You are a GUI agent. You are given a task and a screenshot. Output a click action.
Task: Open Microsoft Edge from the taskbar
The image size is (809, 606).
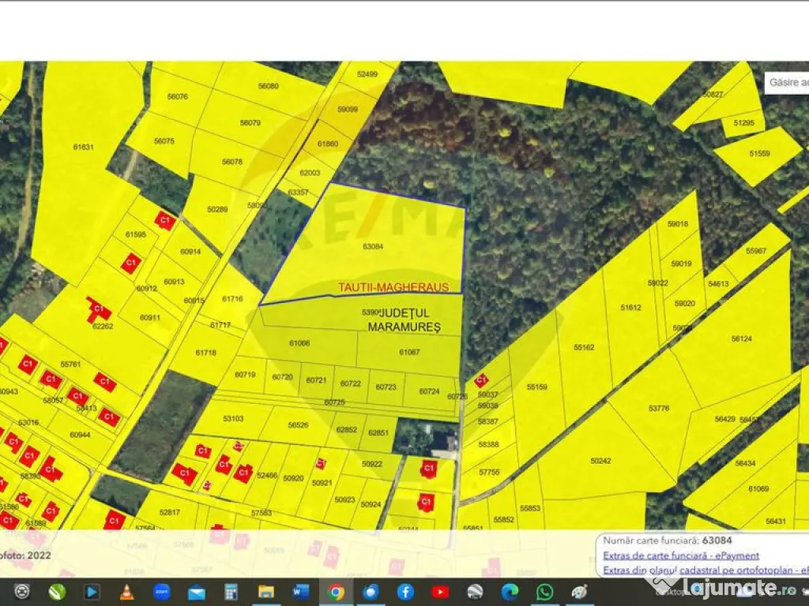pos(510,592)
